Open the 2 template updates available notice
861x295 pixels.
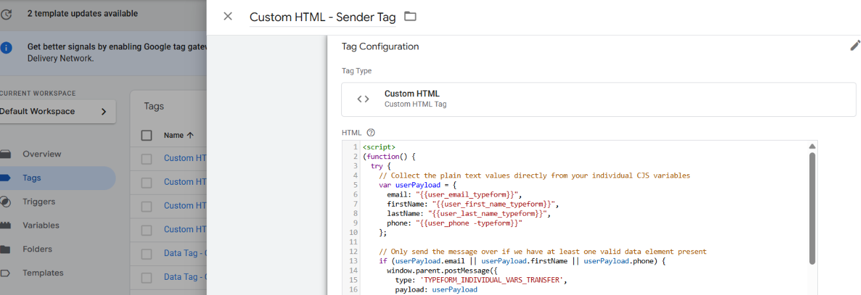pyautogui.click(x=83, y=13)
